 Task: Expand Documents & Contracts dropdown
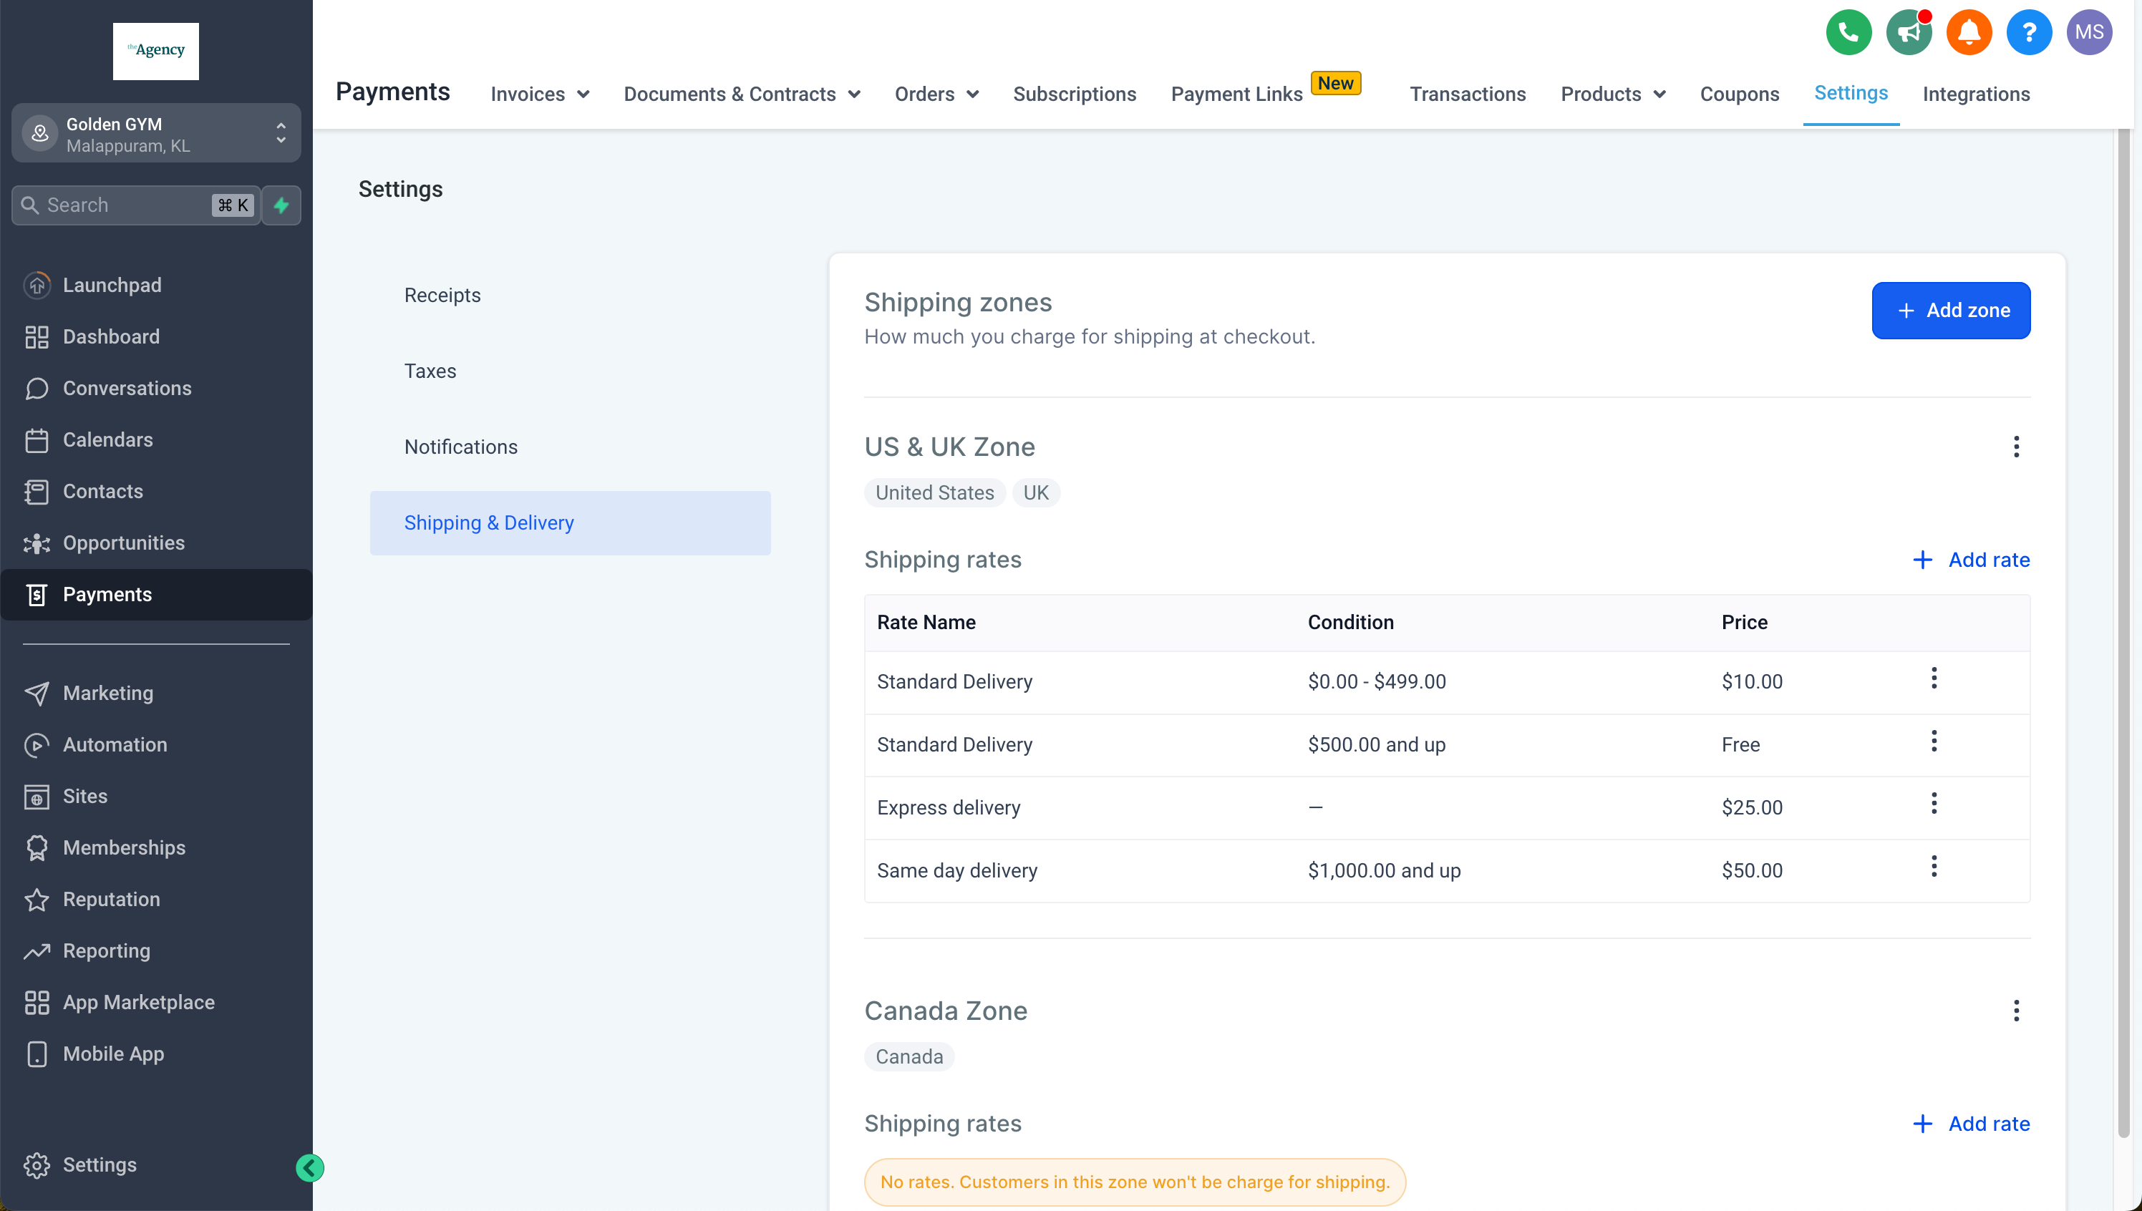pyautogui.click(x=741, y=94)
